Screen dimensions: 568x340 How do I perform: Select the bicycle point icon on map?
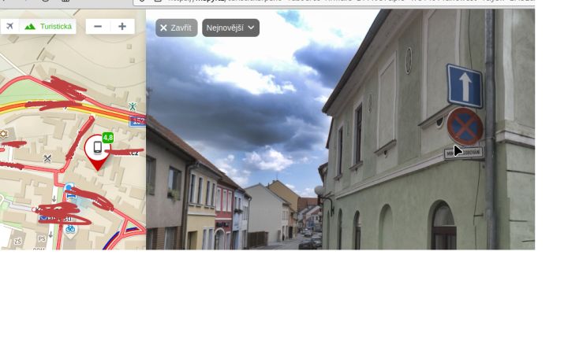pos(70,229)
